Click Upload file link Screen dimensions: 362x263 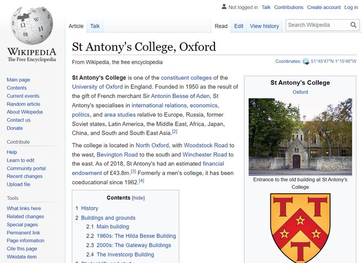[x=19, y=184]
